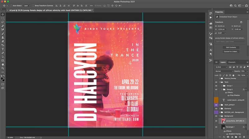Open the search icon in the options bar
Screen dimensions: 249x139
tap(235, 6)
